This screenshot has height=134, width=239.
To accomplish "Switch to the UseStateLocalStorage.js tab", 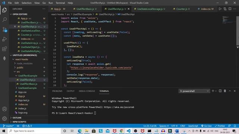I will [150, 9].
